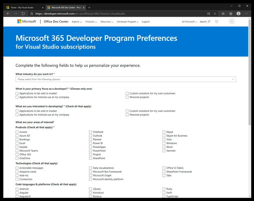Check the Connectors technology checkbox
The image size is (254, 201).
[17, 179]
